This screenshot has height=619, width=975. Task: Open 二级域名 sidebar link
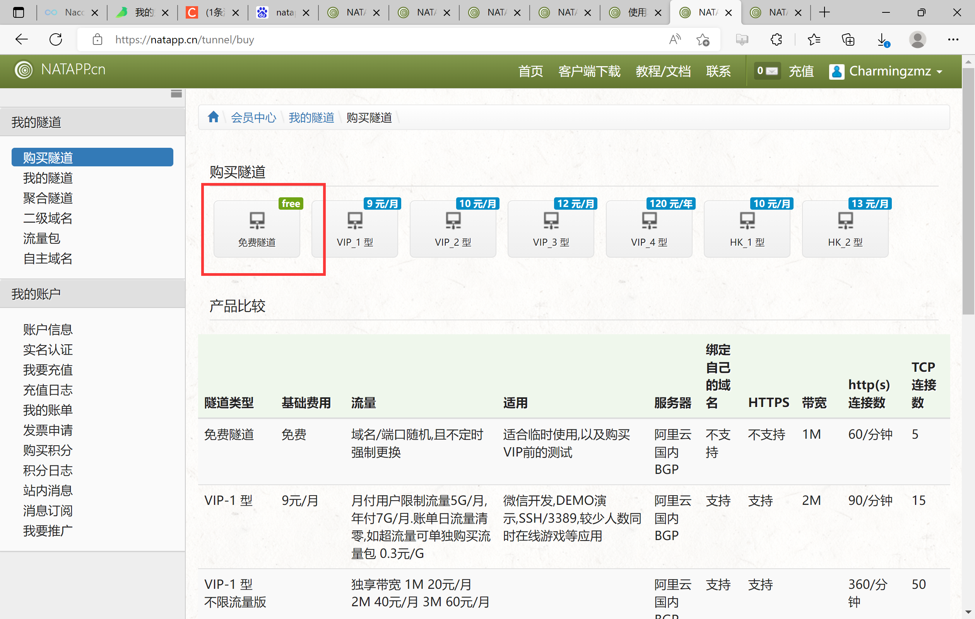pos(48,218)
